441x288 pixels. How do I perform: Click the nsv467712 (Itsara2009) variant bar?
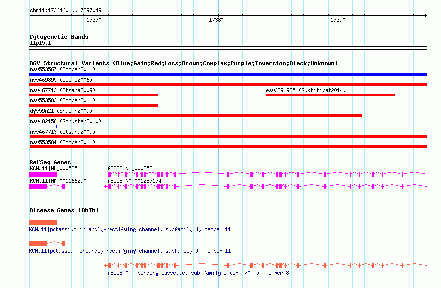94,95
